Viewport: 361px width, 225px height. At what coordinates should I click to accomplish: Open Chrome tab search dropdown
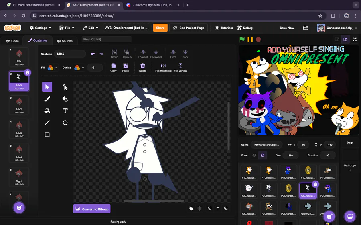(x=355, y=5)
